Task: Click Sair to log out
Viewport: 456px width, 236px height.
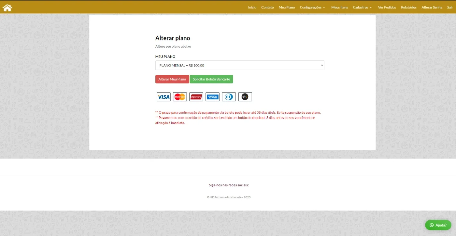Action: click(x=450, y=7)
